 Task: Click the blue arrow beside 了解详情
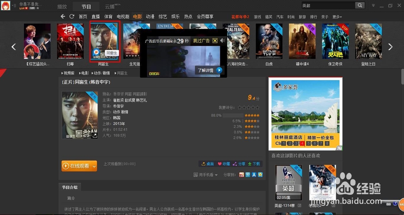pyautogui.click(x=219, y=70)
